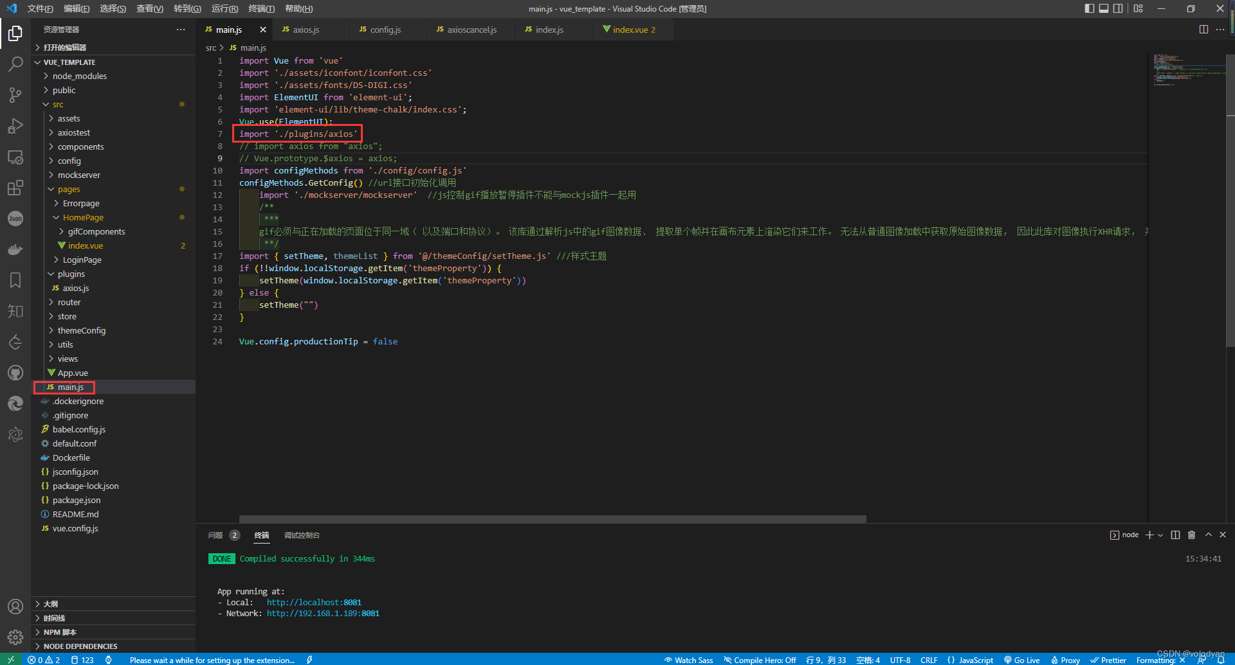Split the editor to the right
This screenshot has height=665, width=1235.
[1203, 30]
